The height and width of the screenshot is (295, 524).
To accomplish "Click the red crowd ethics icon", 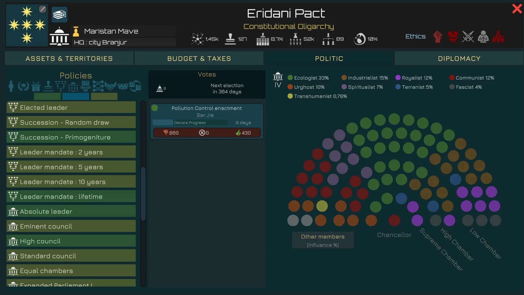I will (x=498, y=37).
